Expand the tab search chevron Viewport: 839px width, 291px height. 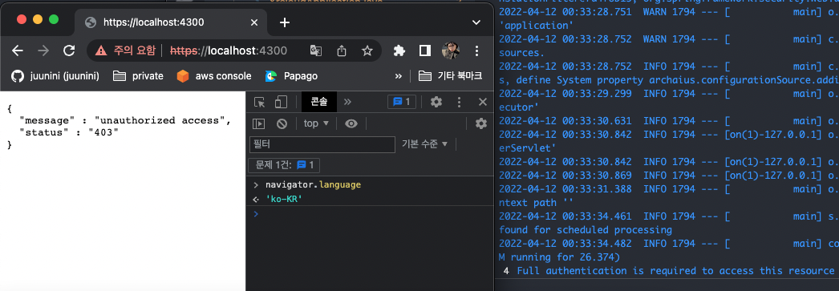(476, 22)
